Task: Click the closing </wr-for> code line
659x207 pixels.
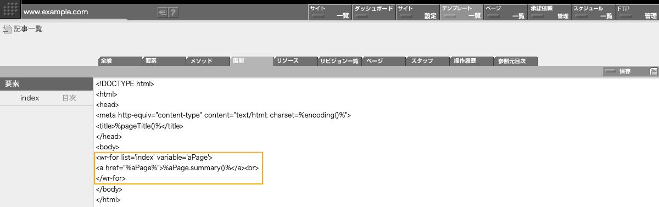Action: [111, 178]
